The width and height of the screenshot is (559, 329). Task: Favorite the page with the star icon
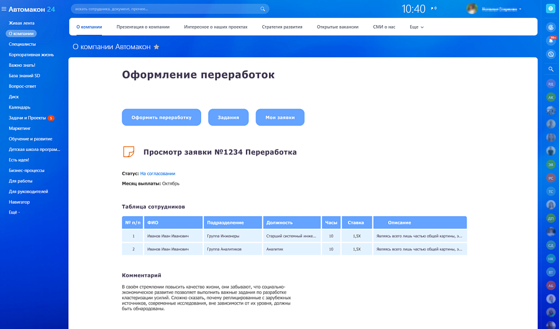[x=156, y=47]
